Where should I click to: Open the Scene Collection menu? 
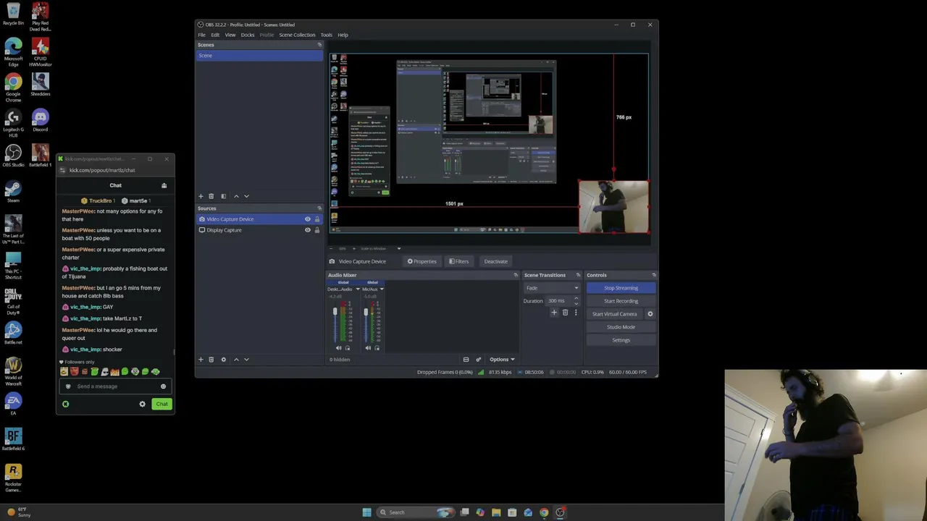point(297,35)
